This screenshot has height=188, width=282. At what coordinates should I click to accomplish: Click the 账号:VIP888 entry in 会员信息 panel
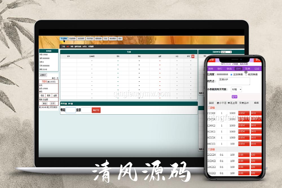pyautogui.click(x=44, y=54)
